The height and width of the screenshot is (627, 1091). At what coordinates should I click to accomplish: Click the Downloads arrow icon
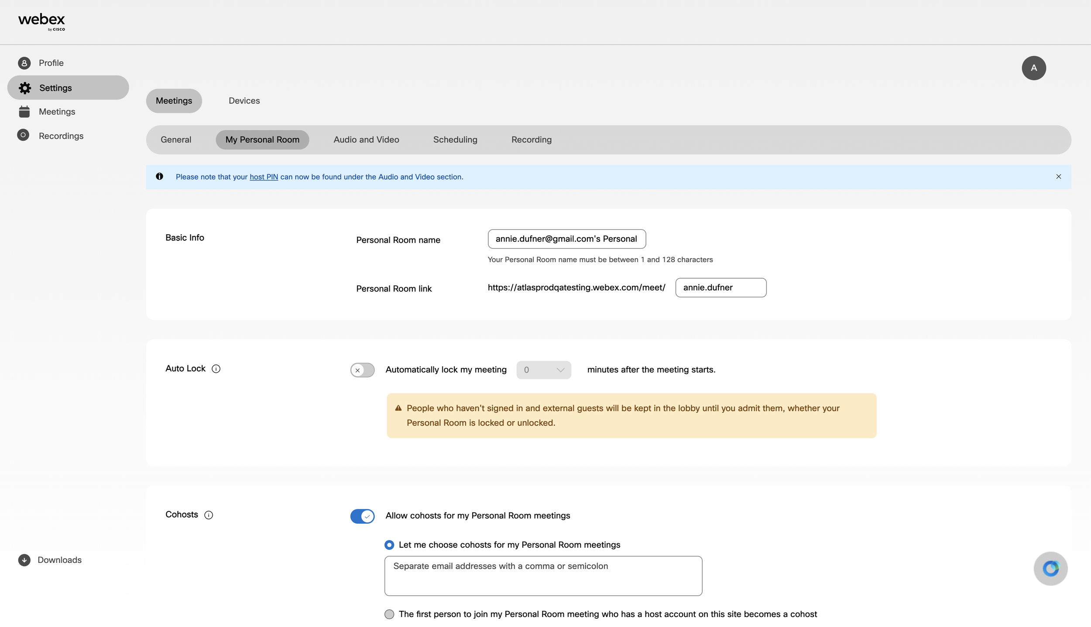[24, 560]
